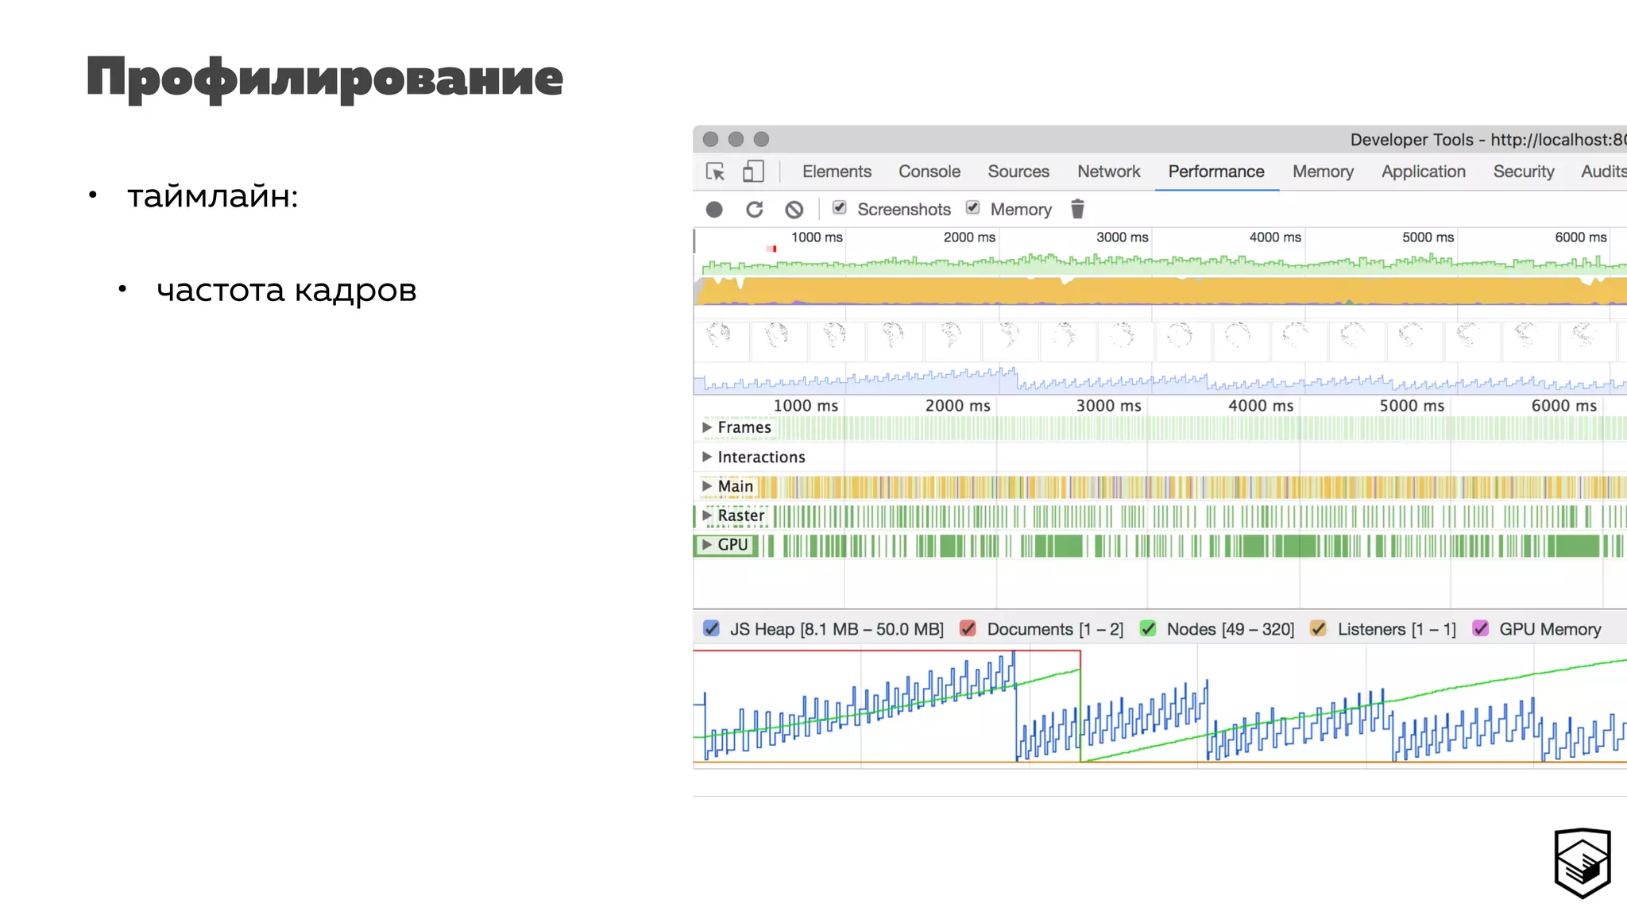This screenshot has height=915, width=1627.
Task: Click the clear recording circle-slash icon
Action: tap(794, 210)
